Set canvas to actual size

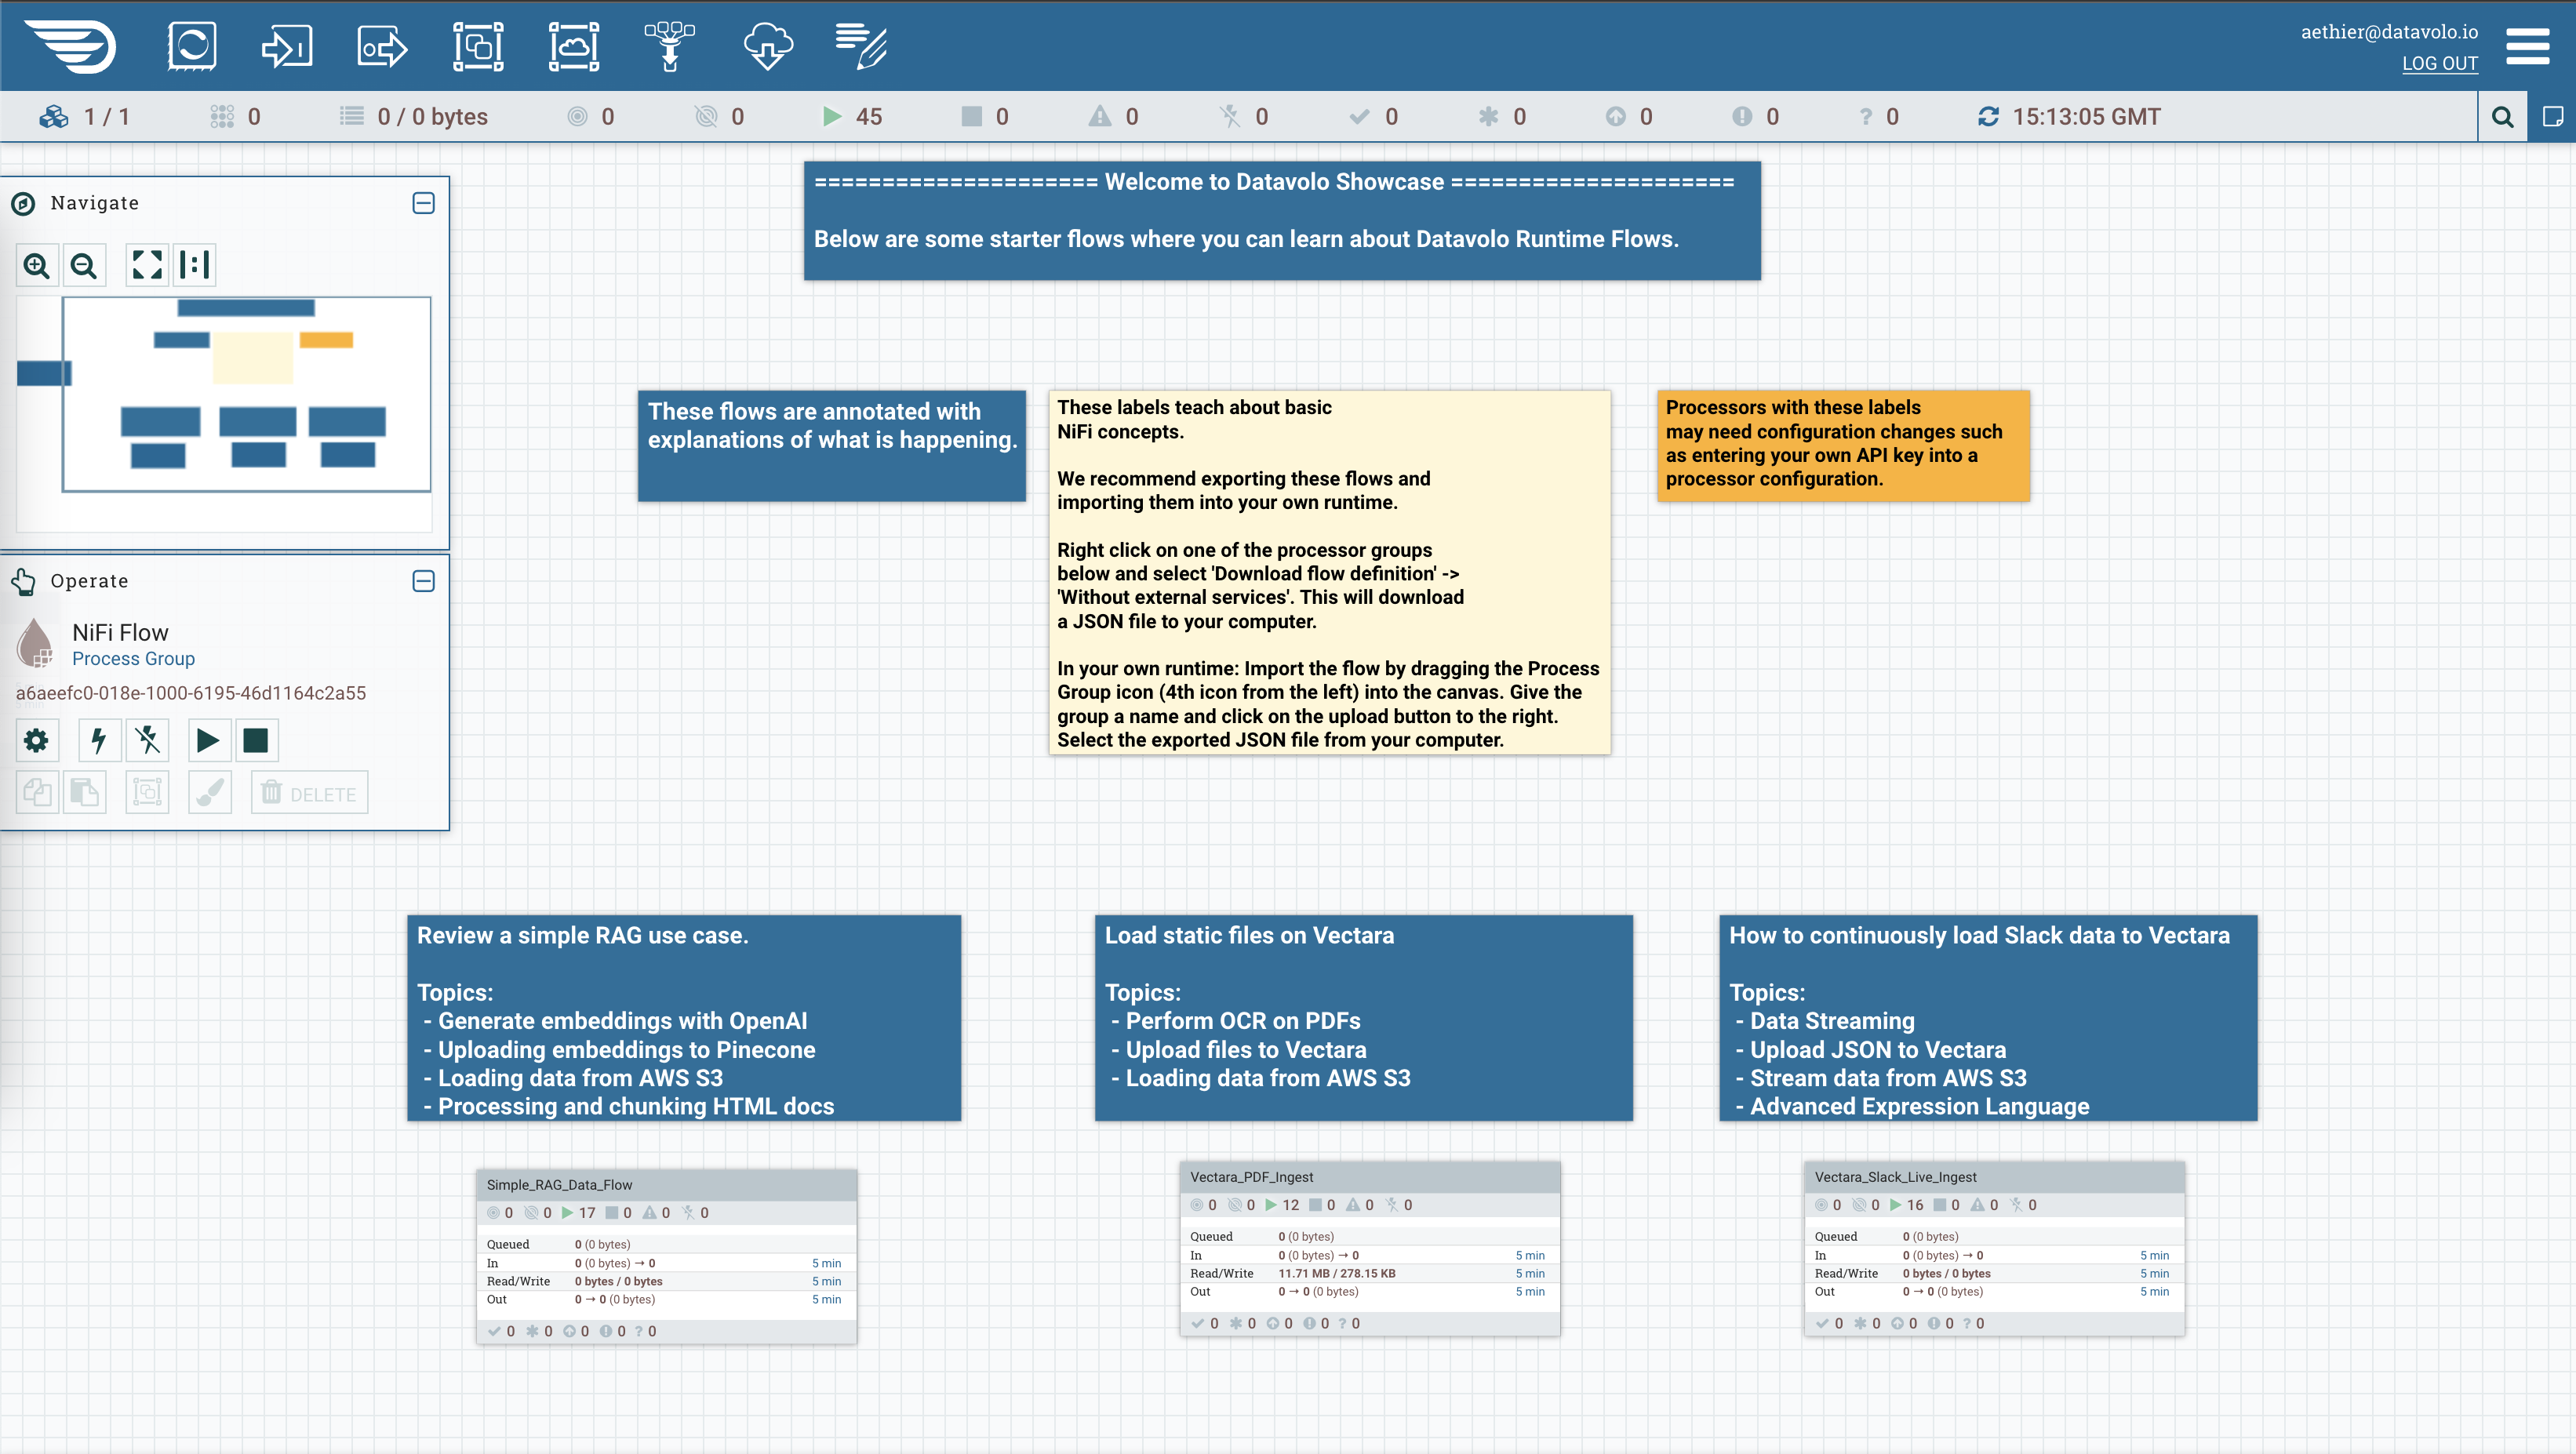pyautogui.click(x=194, y=265)
